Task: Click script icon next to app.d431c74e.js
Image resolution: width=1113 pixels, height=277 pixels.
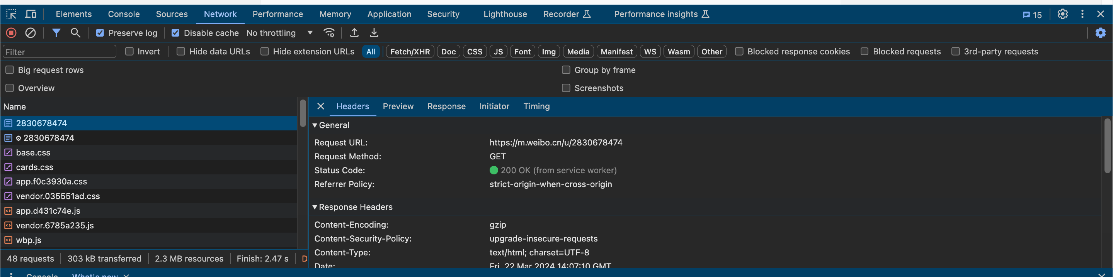Action: 8,211
